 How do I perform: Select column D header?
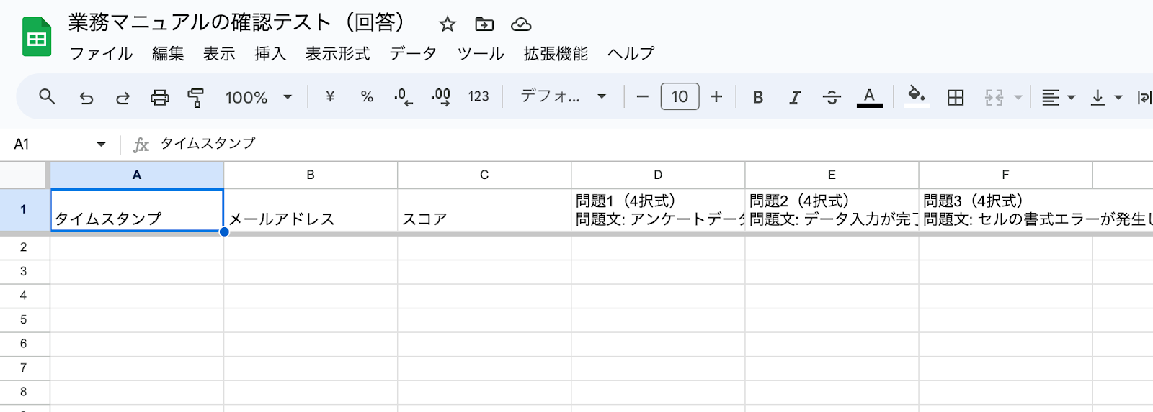pyautogui.click(x=658, y=175)
